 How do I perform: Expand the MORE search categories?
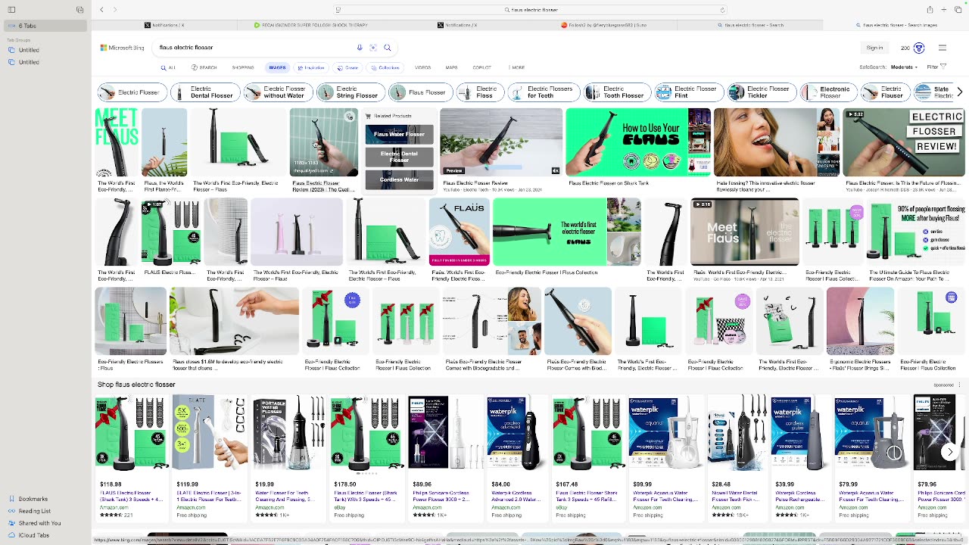click(517, 67)
